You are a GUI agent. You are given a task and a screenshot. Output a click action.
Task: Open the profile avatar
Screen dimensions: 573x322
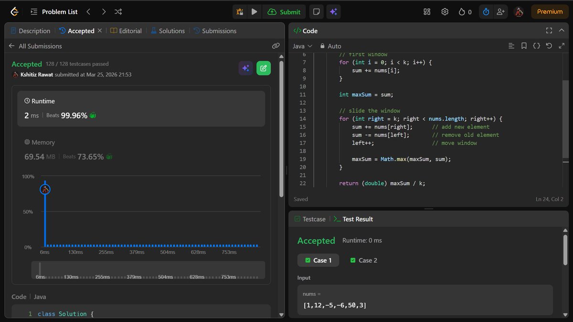(519, 11)
